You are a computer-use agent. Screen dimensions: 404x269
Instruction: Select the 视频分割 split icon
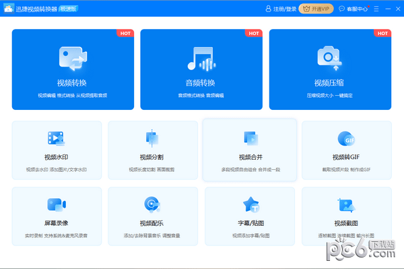(152, 138)
